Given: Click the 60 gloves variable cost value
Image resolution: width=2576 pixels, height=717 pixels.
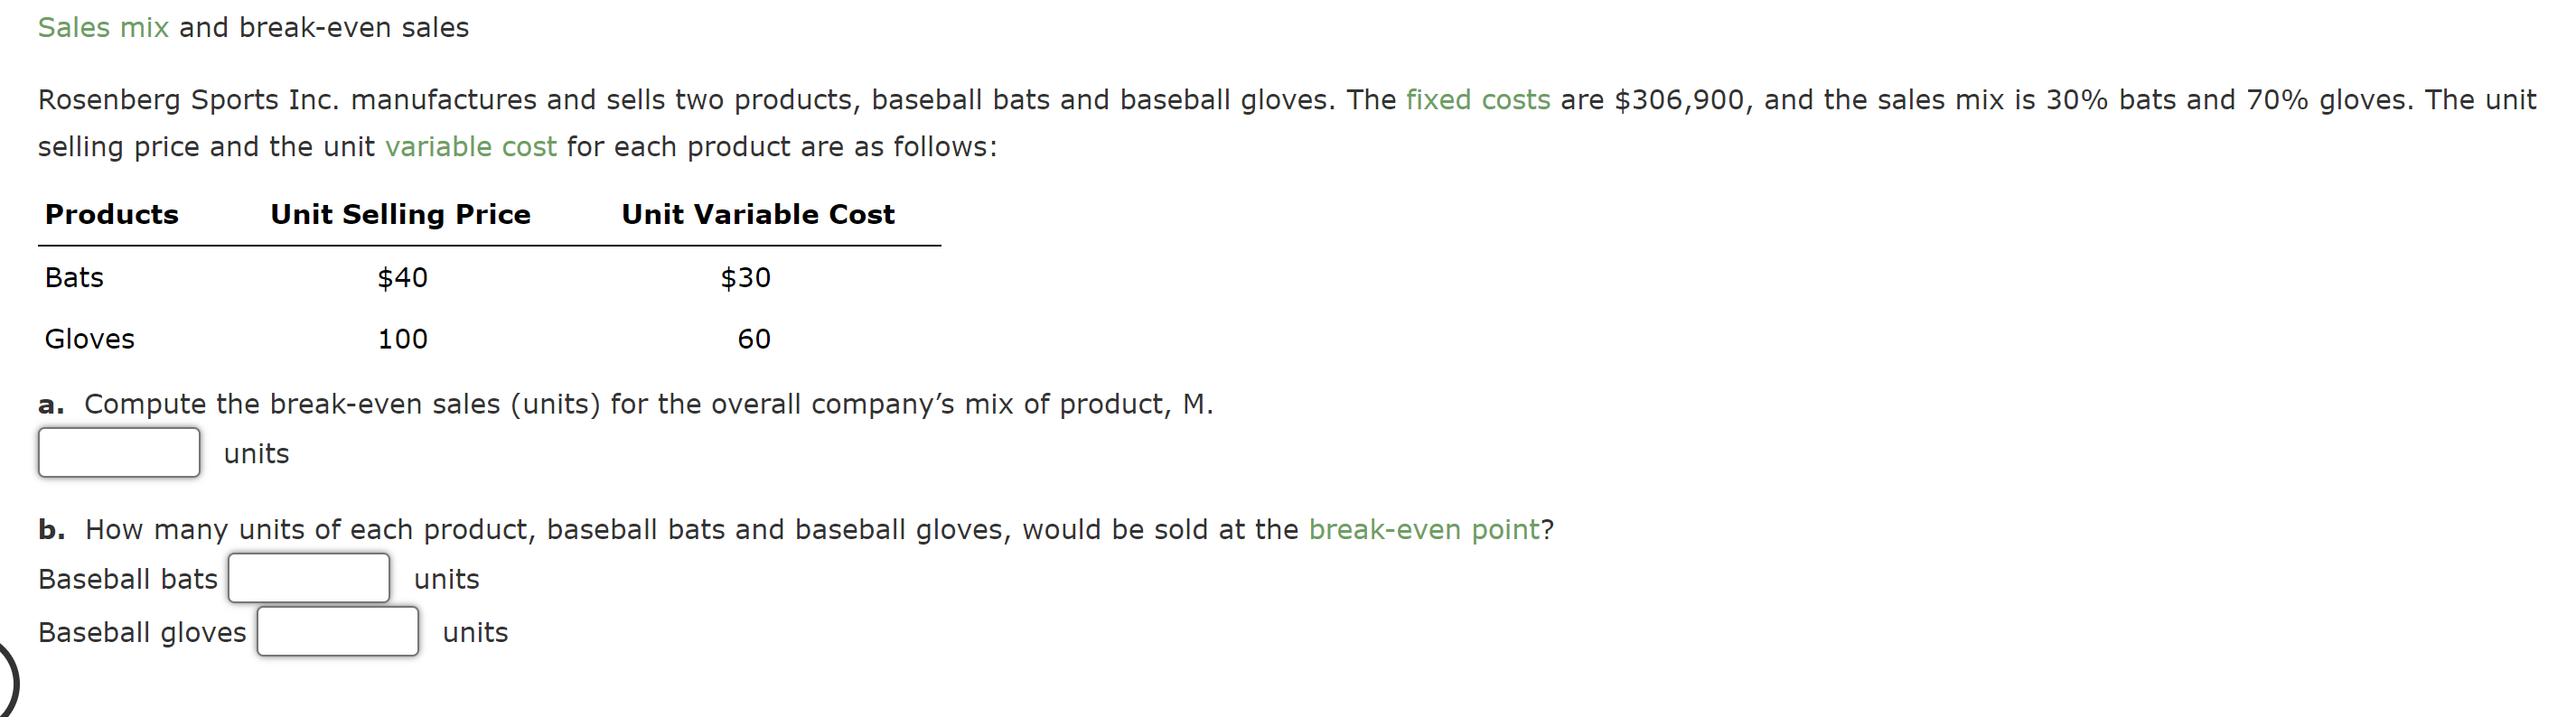Looking at the screenshot, I should tap(756, 338).
